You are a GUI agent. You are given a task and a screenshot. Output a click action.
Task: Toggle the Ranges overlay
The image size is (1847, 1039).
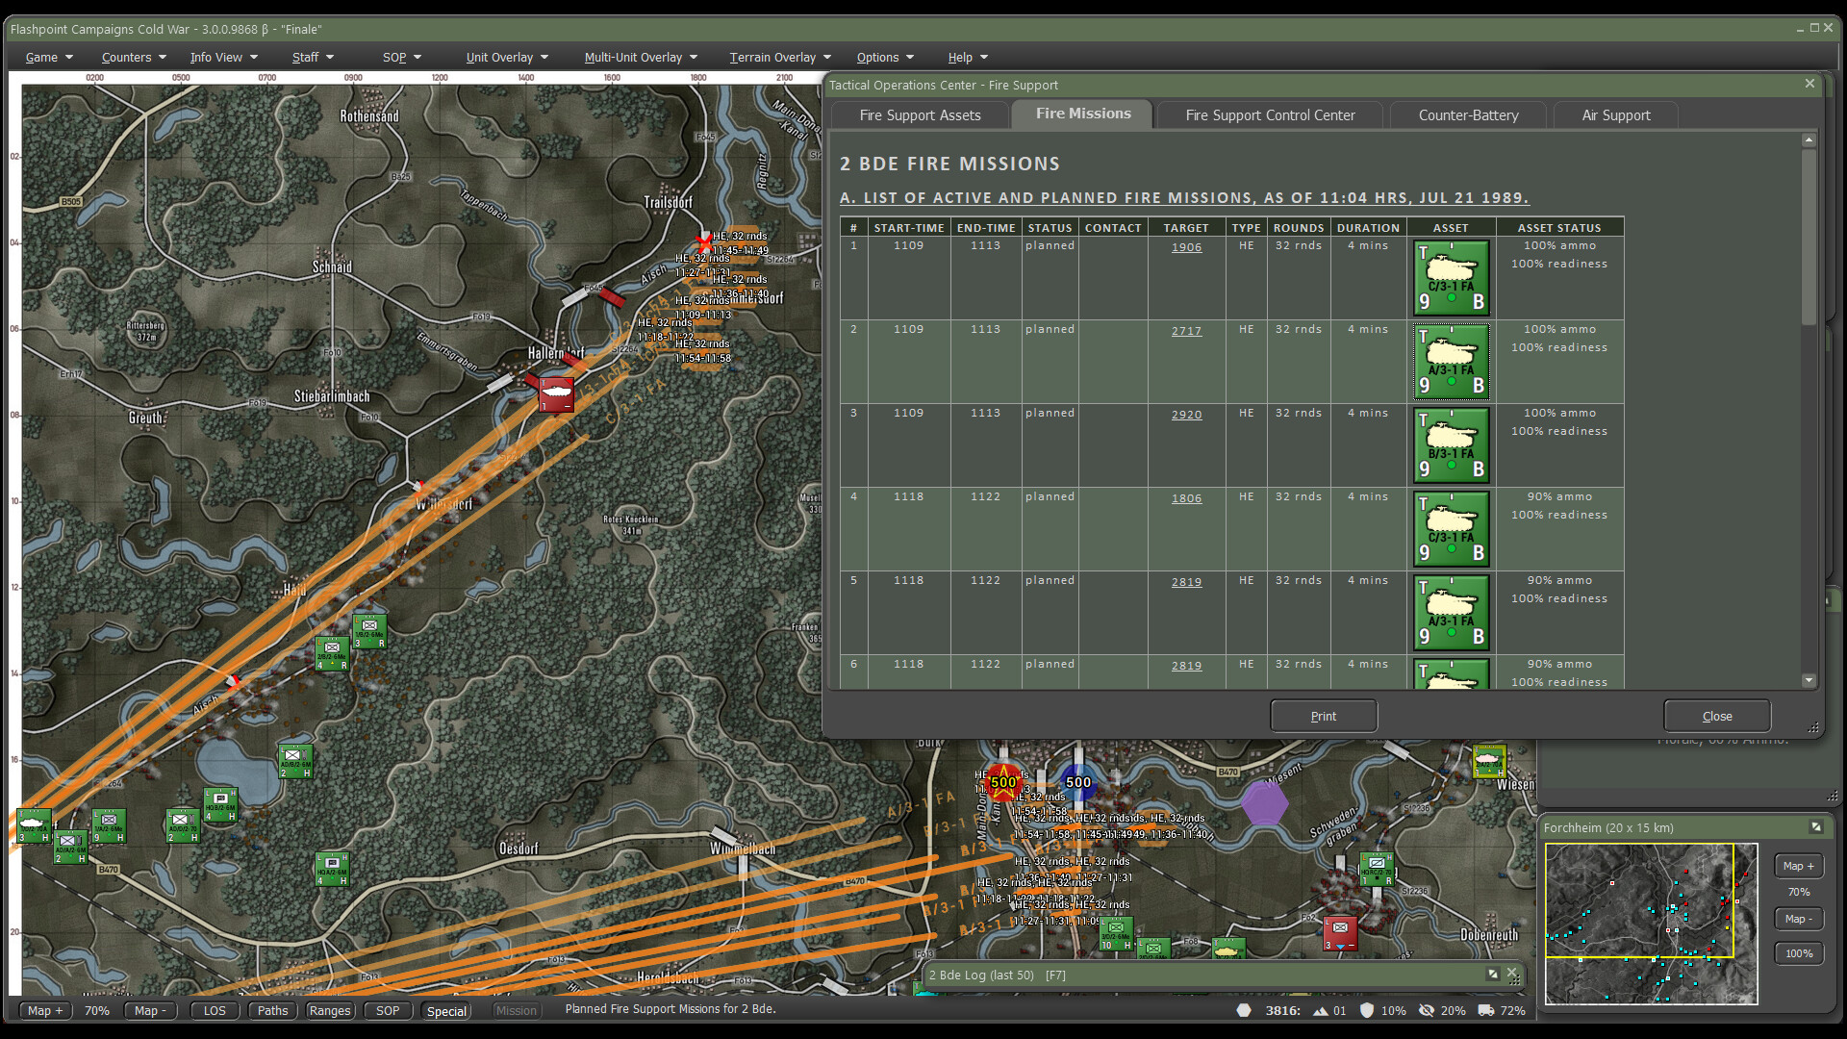(x=330, y=1010)
